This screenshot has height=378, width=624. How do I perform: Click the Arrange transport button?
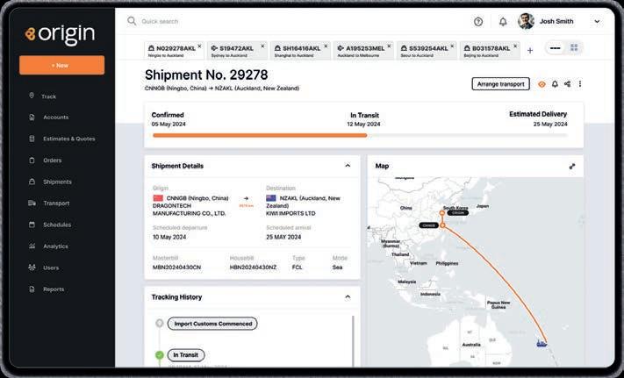coord(500,84)
